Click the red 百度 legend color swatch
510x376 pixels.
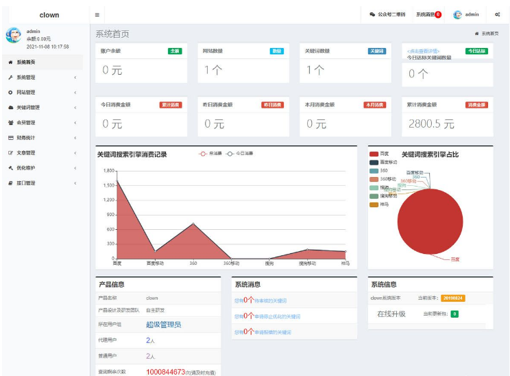pos(374,154)
